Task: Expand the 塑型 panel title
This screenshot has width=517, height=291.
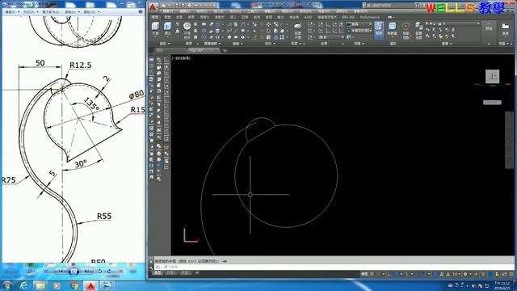Action: [165, 44]
